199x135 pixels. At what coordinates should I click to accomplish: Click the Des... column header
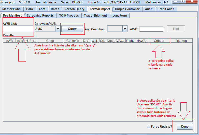[111, 41]
